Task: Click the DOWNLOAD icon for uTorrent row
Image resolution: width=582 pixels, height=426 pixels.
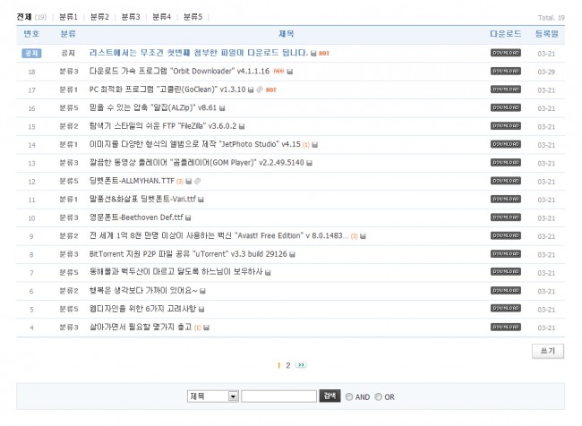Action: pyautogui.click(x=505, y=254)
